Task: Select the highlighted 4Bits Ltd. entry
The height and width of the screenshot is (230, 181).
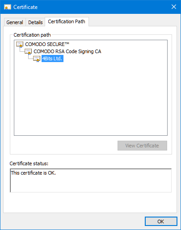Action: pos(52,59)
